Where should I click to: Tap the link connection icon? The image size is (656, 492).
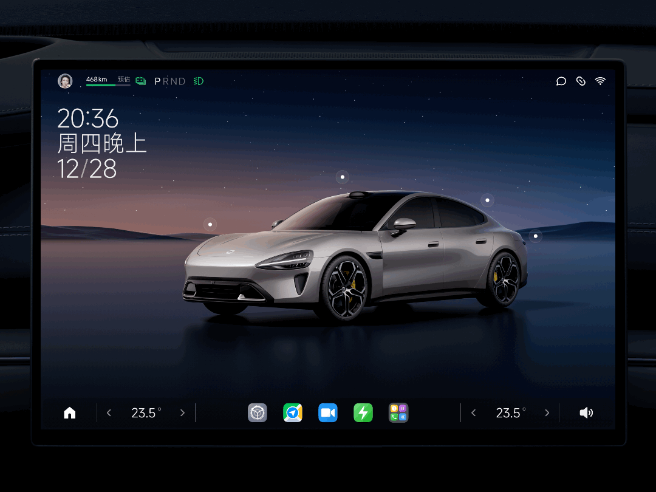coord(581,81)
